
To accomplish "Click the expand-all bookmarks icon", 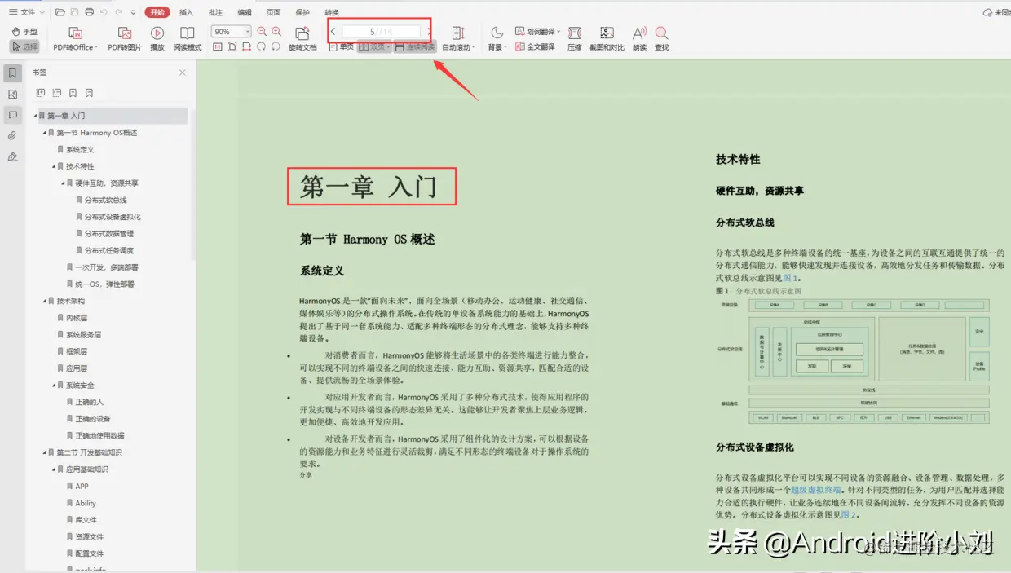I will click(41, 93).
